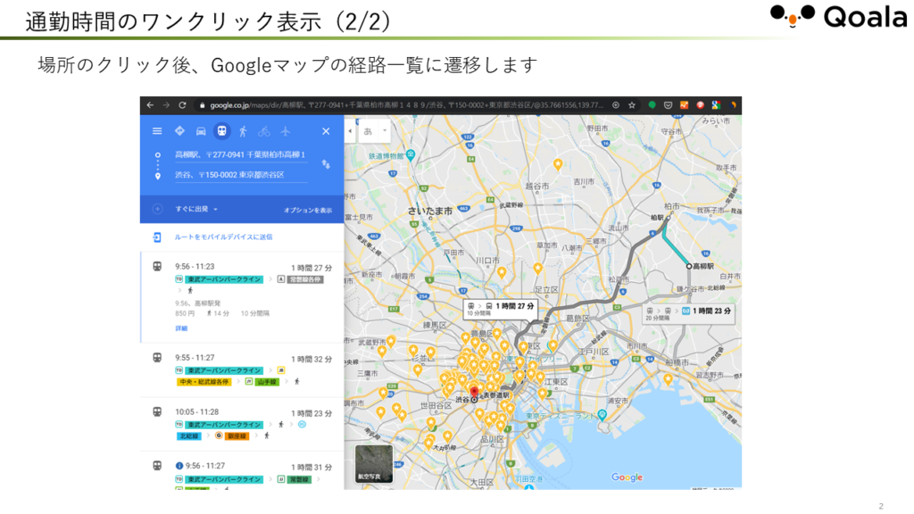Toggle the transit (train) travel mode
The height and width of the screenshot is (514, 914).
[221, 131]
